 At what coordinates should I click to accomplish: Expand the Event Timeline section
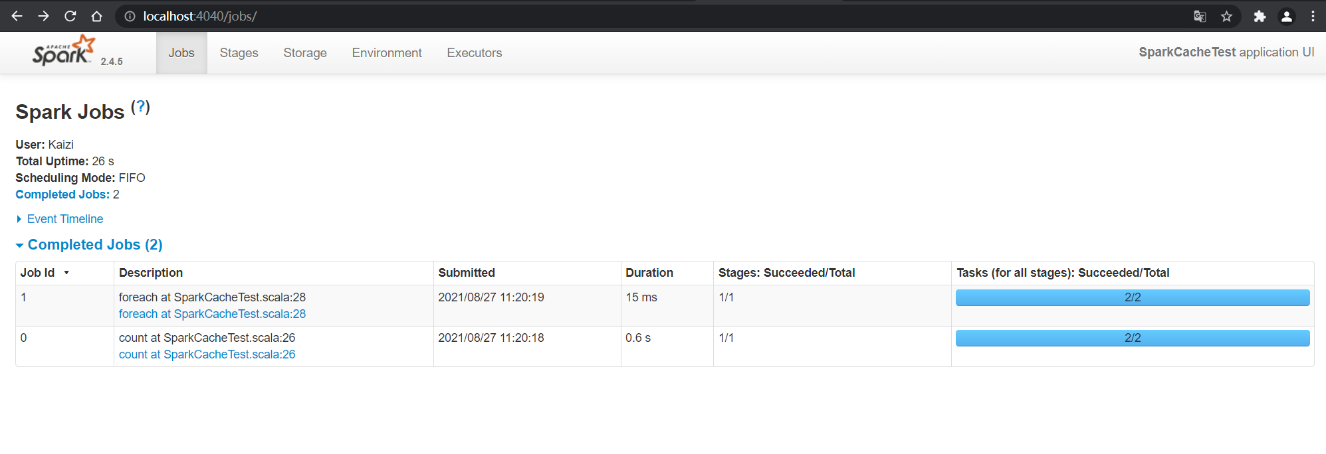(x=60, y=219)
